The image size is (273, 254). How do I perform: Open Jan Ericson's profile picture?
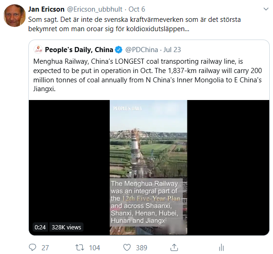(14, 16)
